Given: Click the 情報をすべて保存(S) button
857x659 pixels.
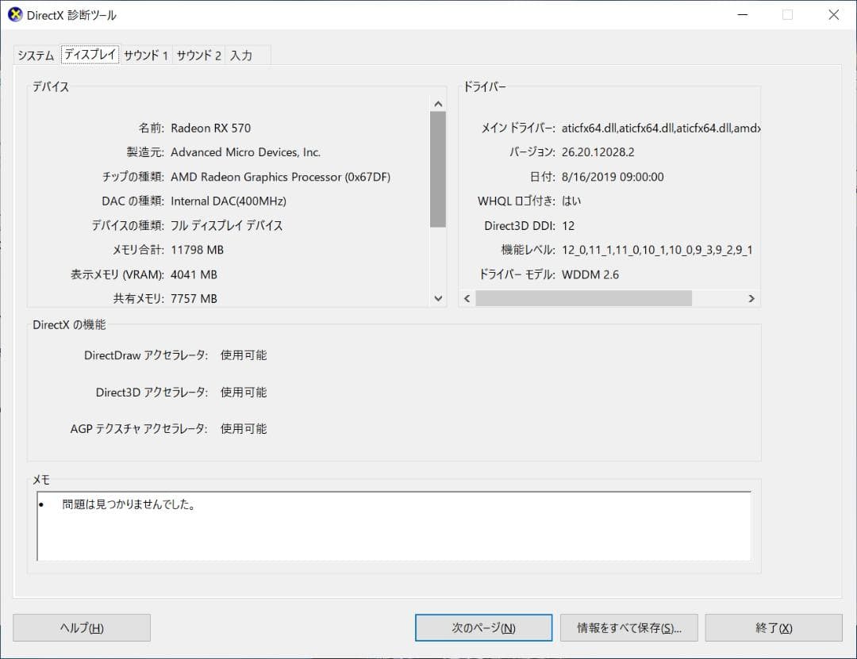Looking at the screenshot, I should pyautogui.click(x=629, y=627).
